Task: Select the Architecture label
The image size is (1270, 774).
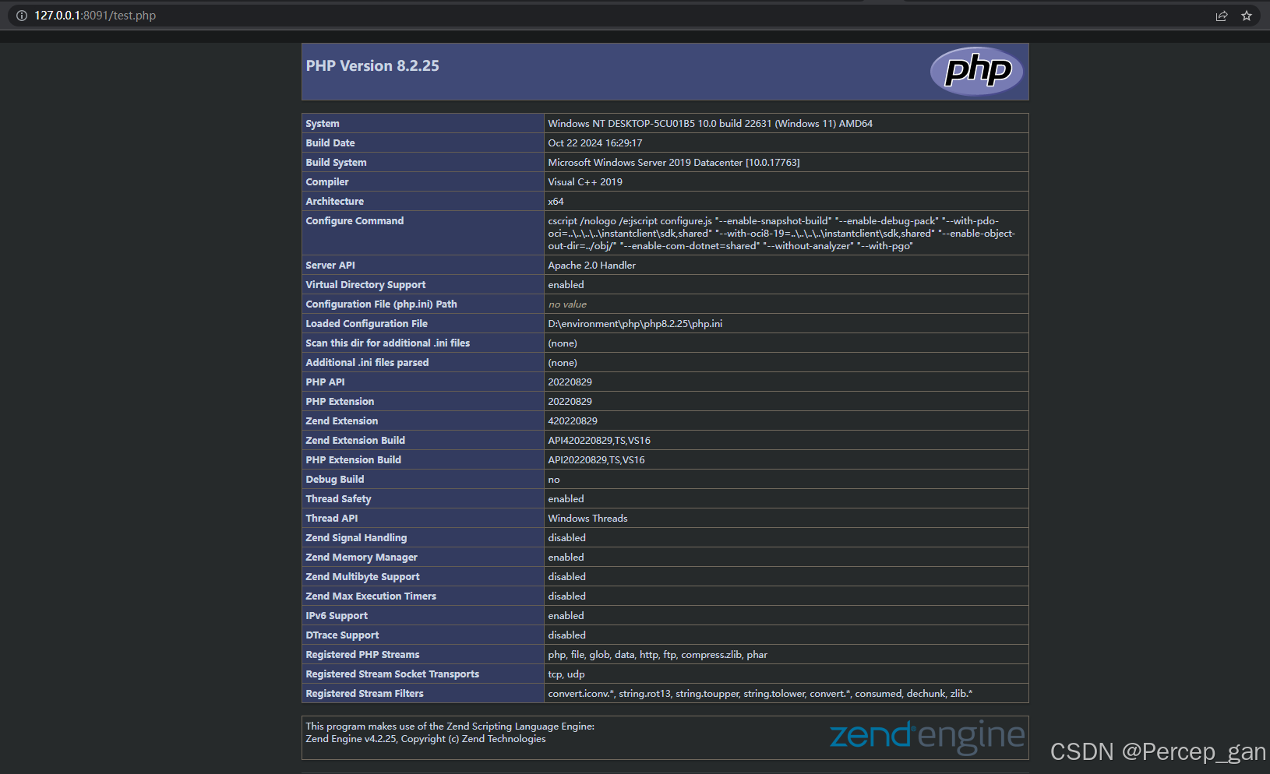Action: click(334, 202)
